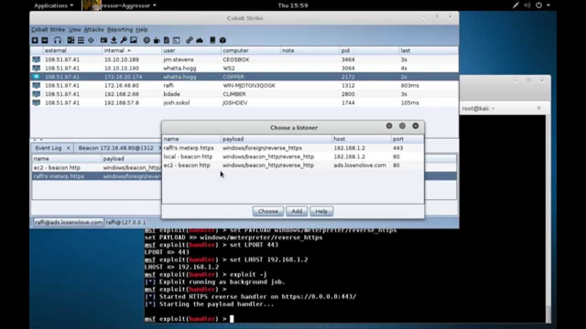This screenshot has width=586, height=329.
Task: Select the session for computer CEOSBOX
Action: (x=244, y=59)
